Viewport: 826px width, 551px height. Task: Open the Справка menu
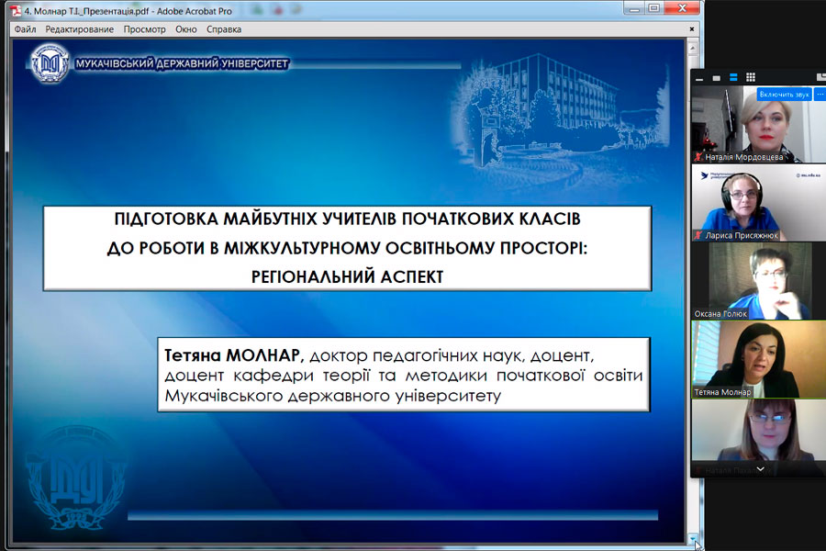point(224,29)
